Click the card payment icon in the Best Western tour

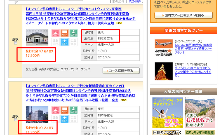pyautogui.click(x=64, y=33)
